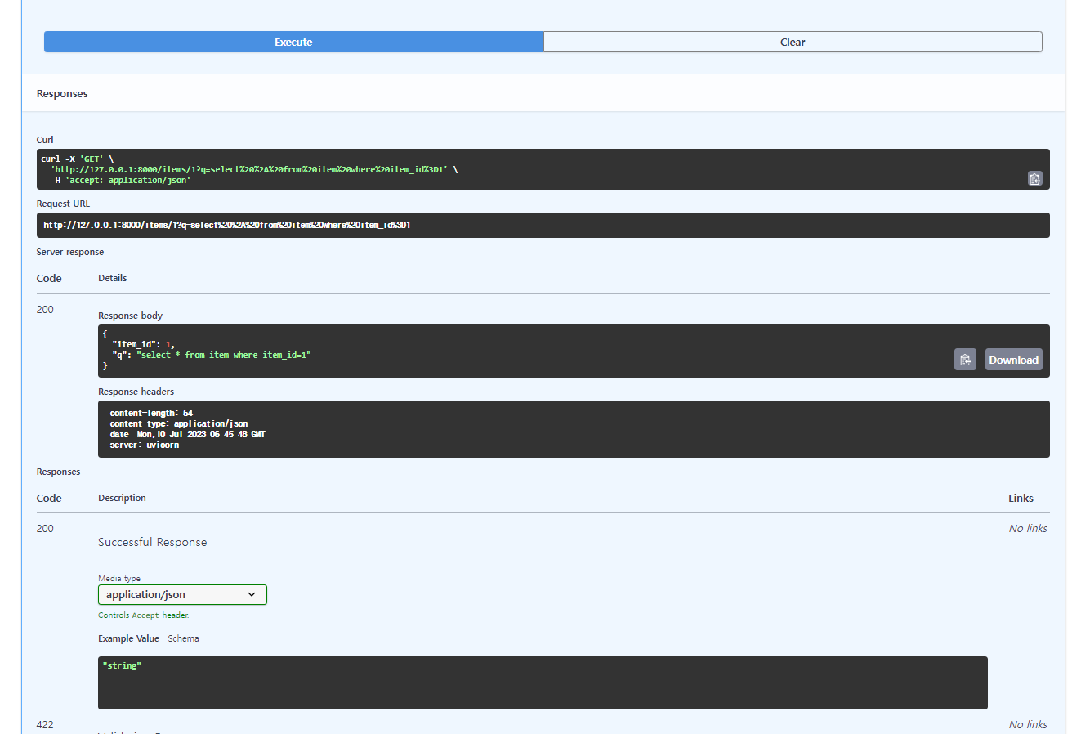Click the 'accept: application/json' curl header line
This screenshot has width=1081, height=734.
[120, 180]
